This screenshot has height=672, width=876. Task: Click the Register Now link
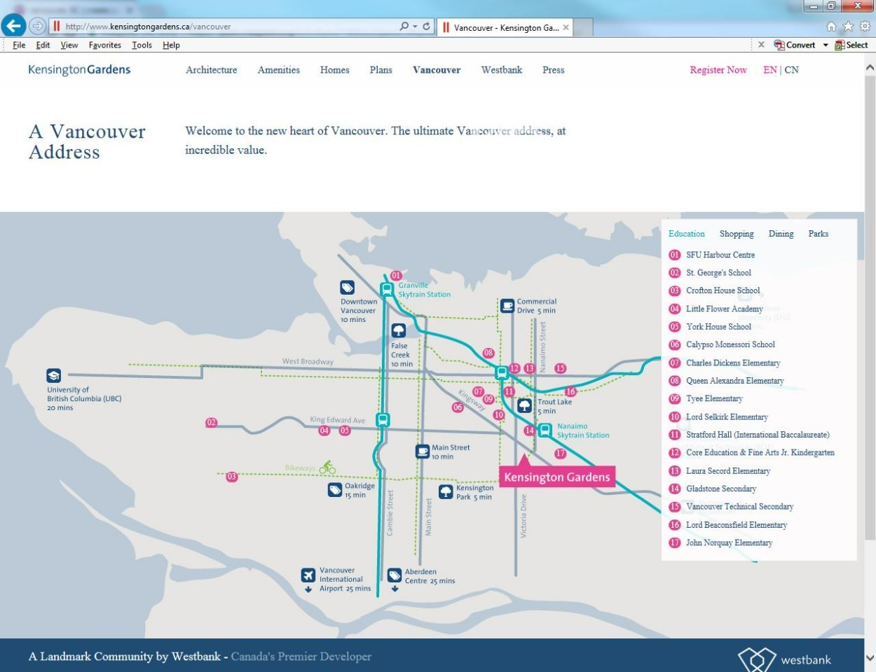coord(718,70)
